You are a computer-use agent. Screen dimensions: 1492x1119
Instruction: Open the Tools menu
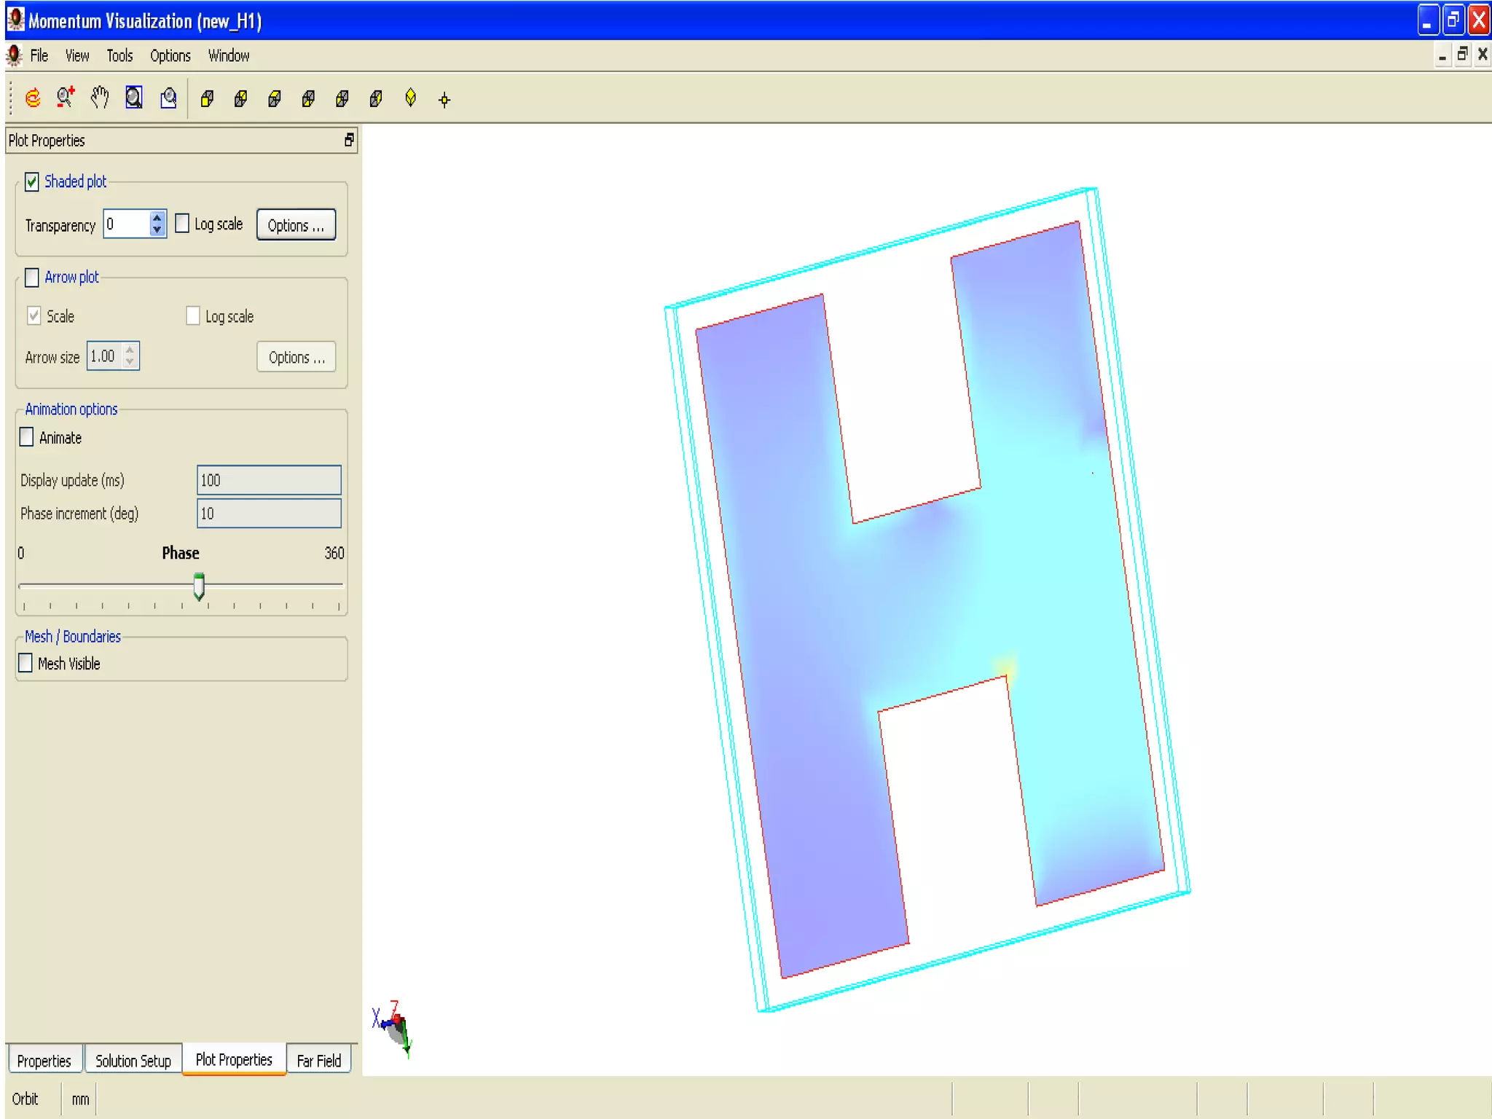tap(119, 56)
